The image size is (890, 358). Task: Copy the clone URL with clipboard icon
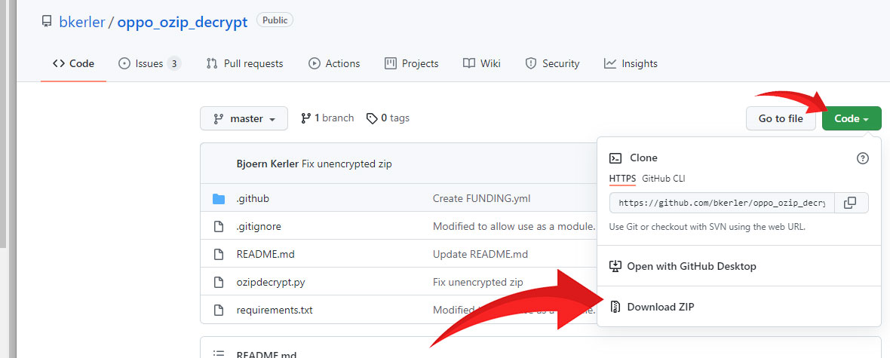[850, 203]
